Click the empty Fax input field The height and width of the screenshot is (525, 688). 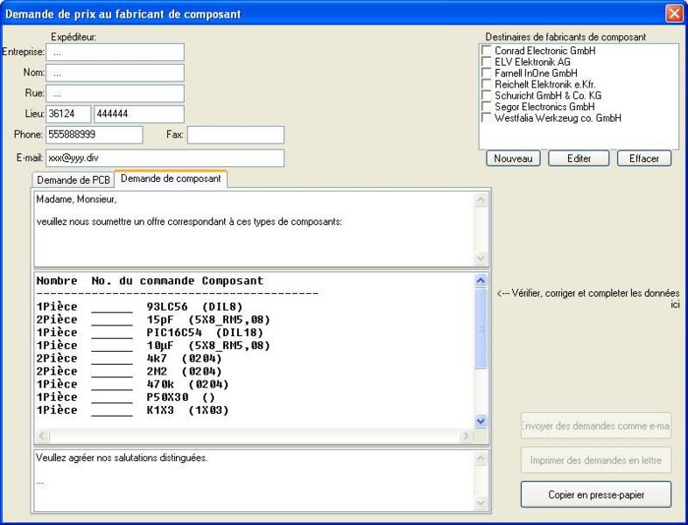coord(235,135)
